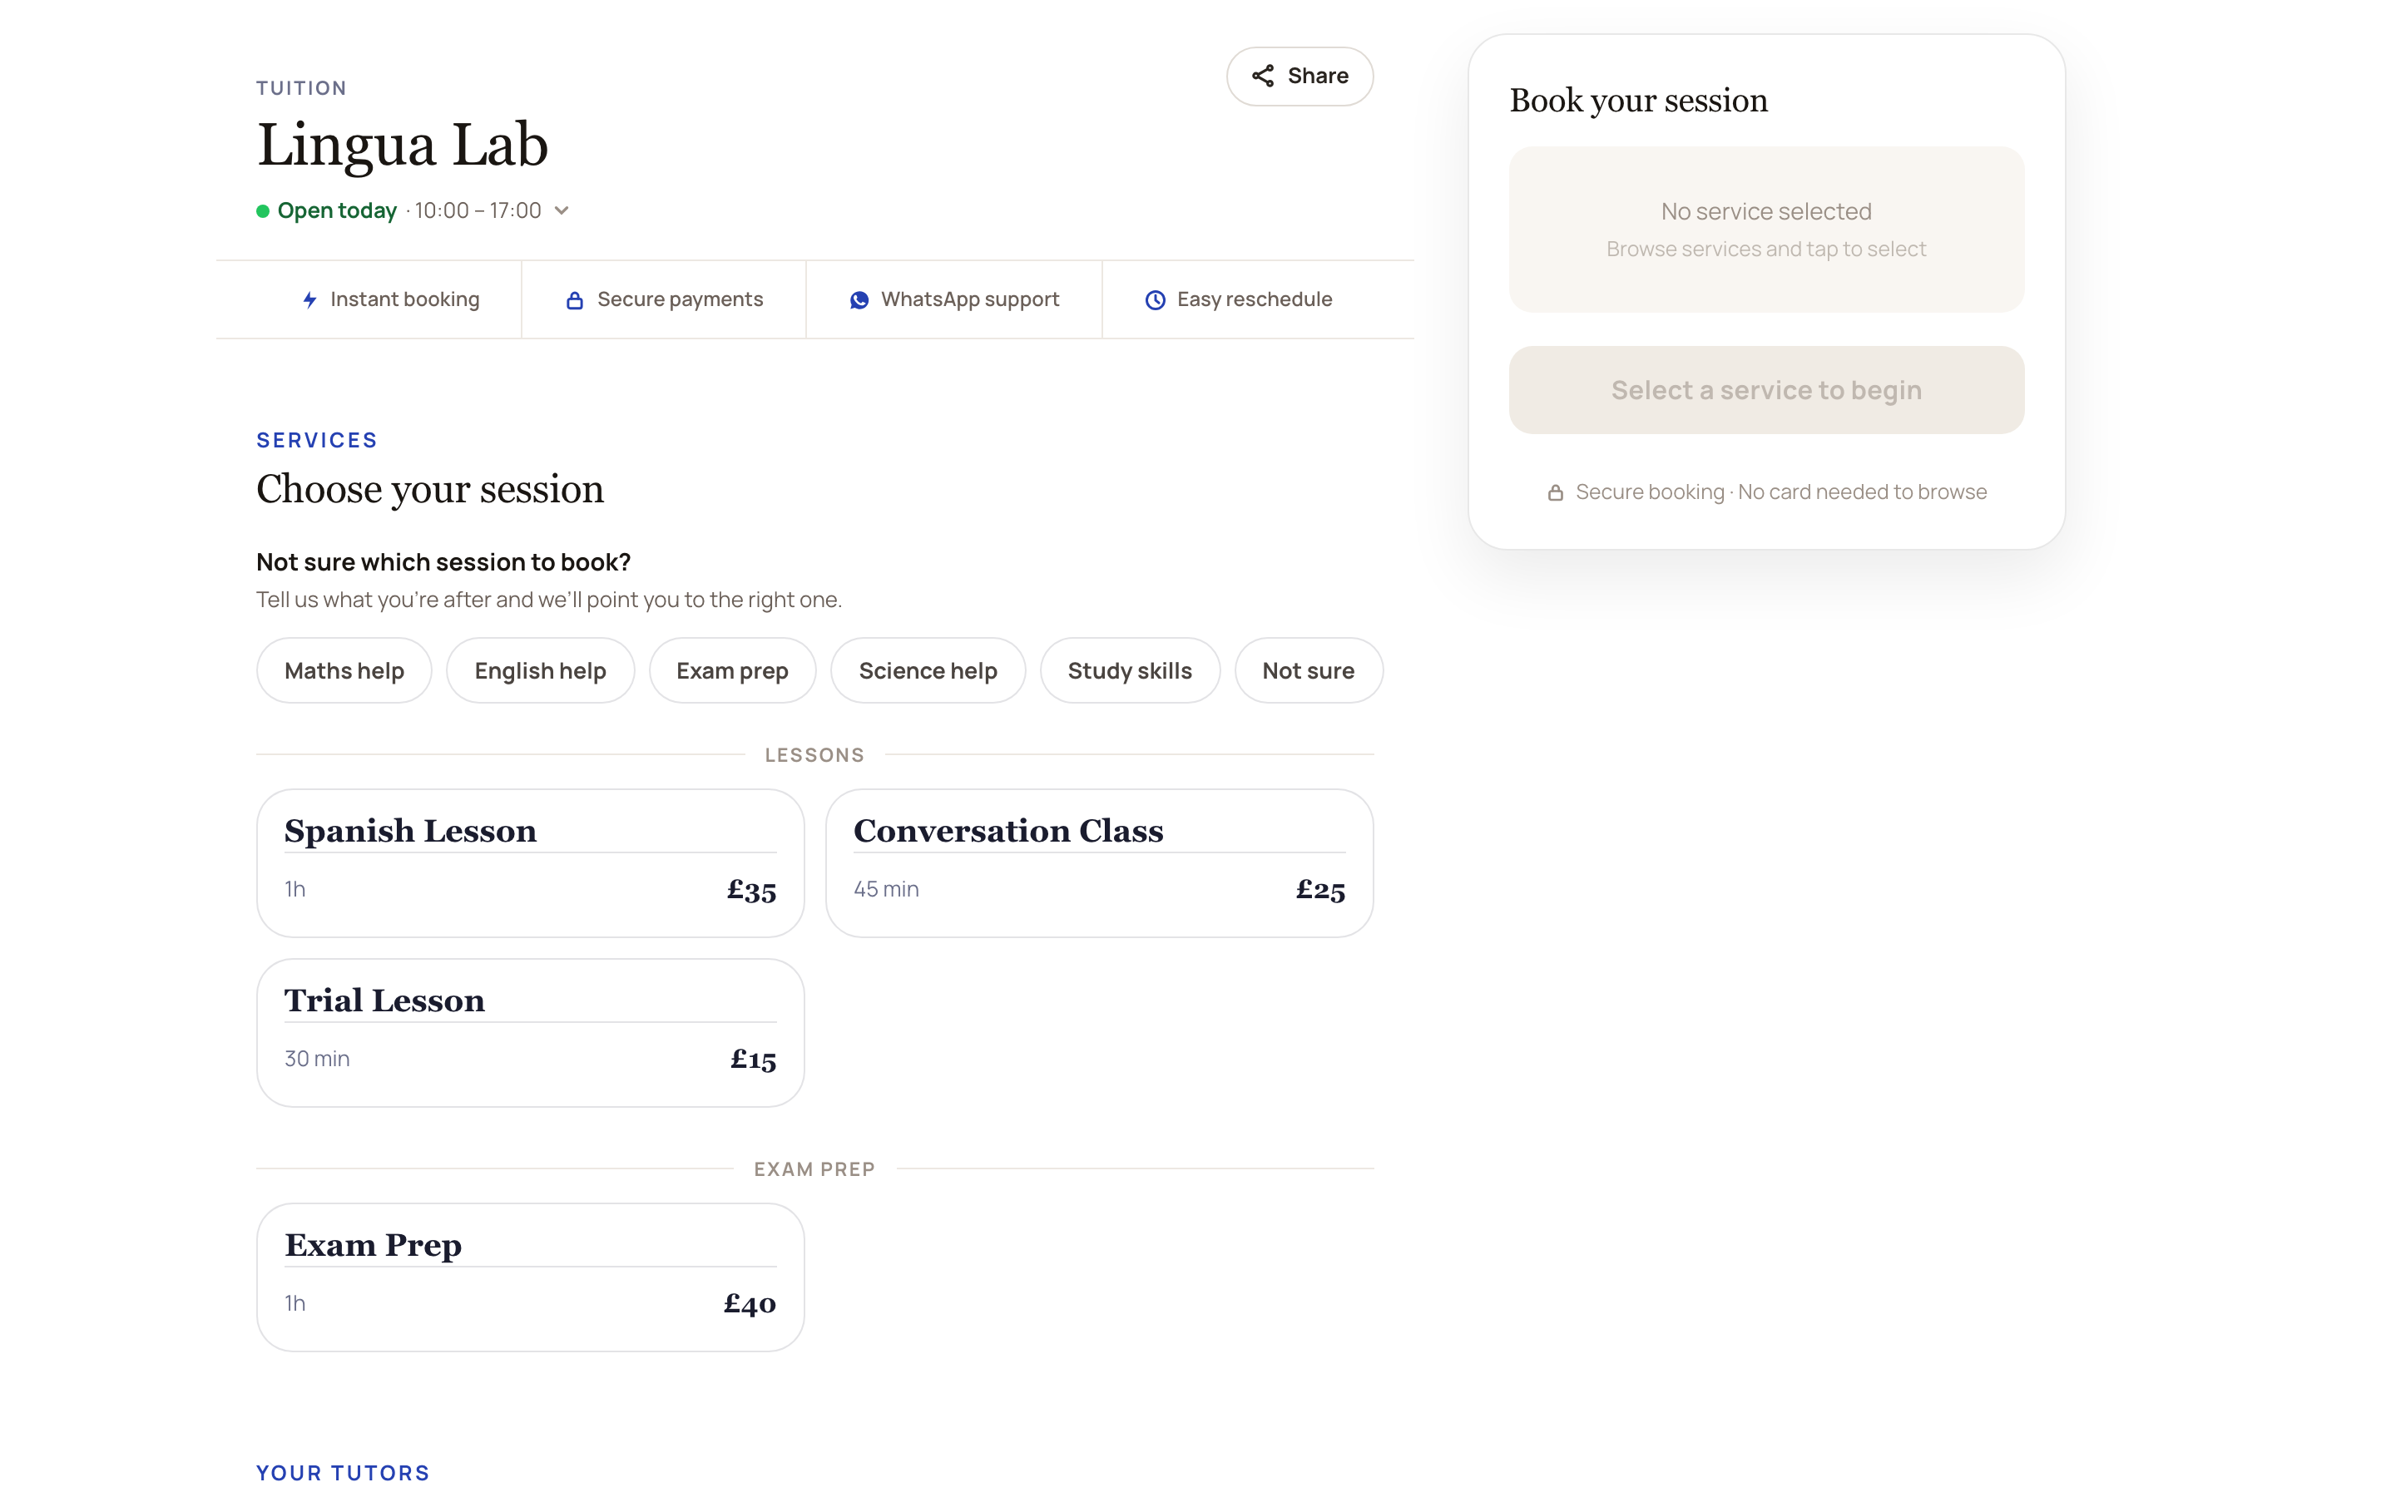Click the SERVICES section label
Viewport: 2396px width, 1497px height.
[317, 441]
